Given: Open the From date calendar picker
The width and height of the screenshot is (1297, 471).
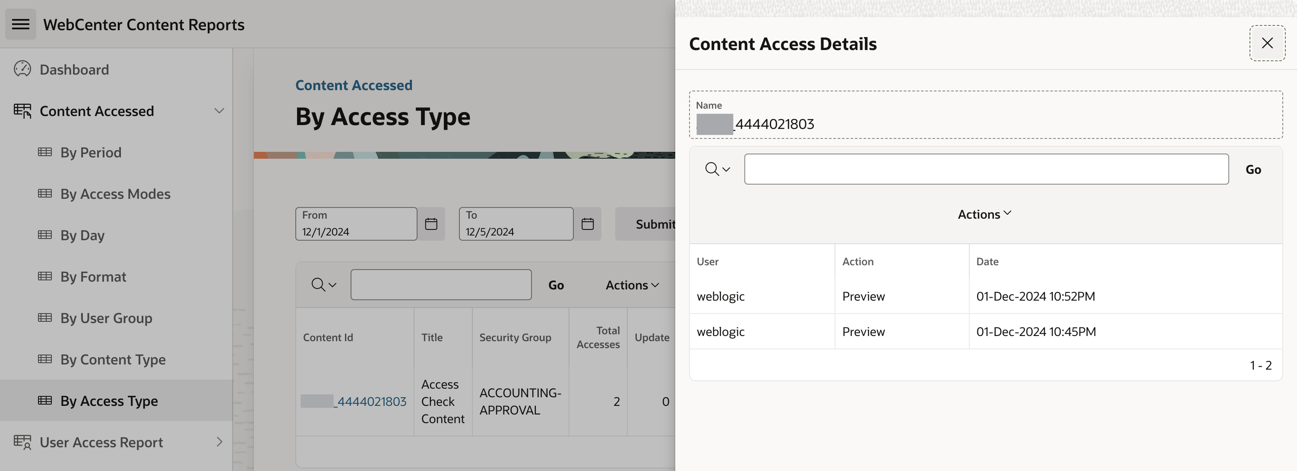Looking at the screenshot, I should 431,224.
